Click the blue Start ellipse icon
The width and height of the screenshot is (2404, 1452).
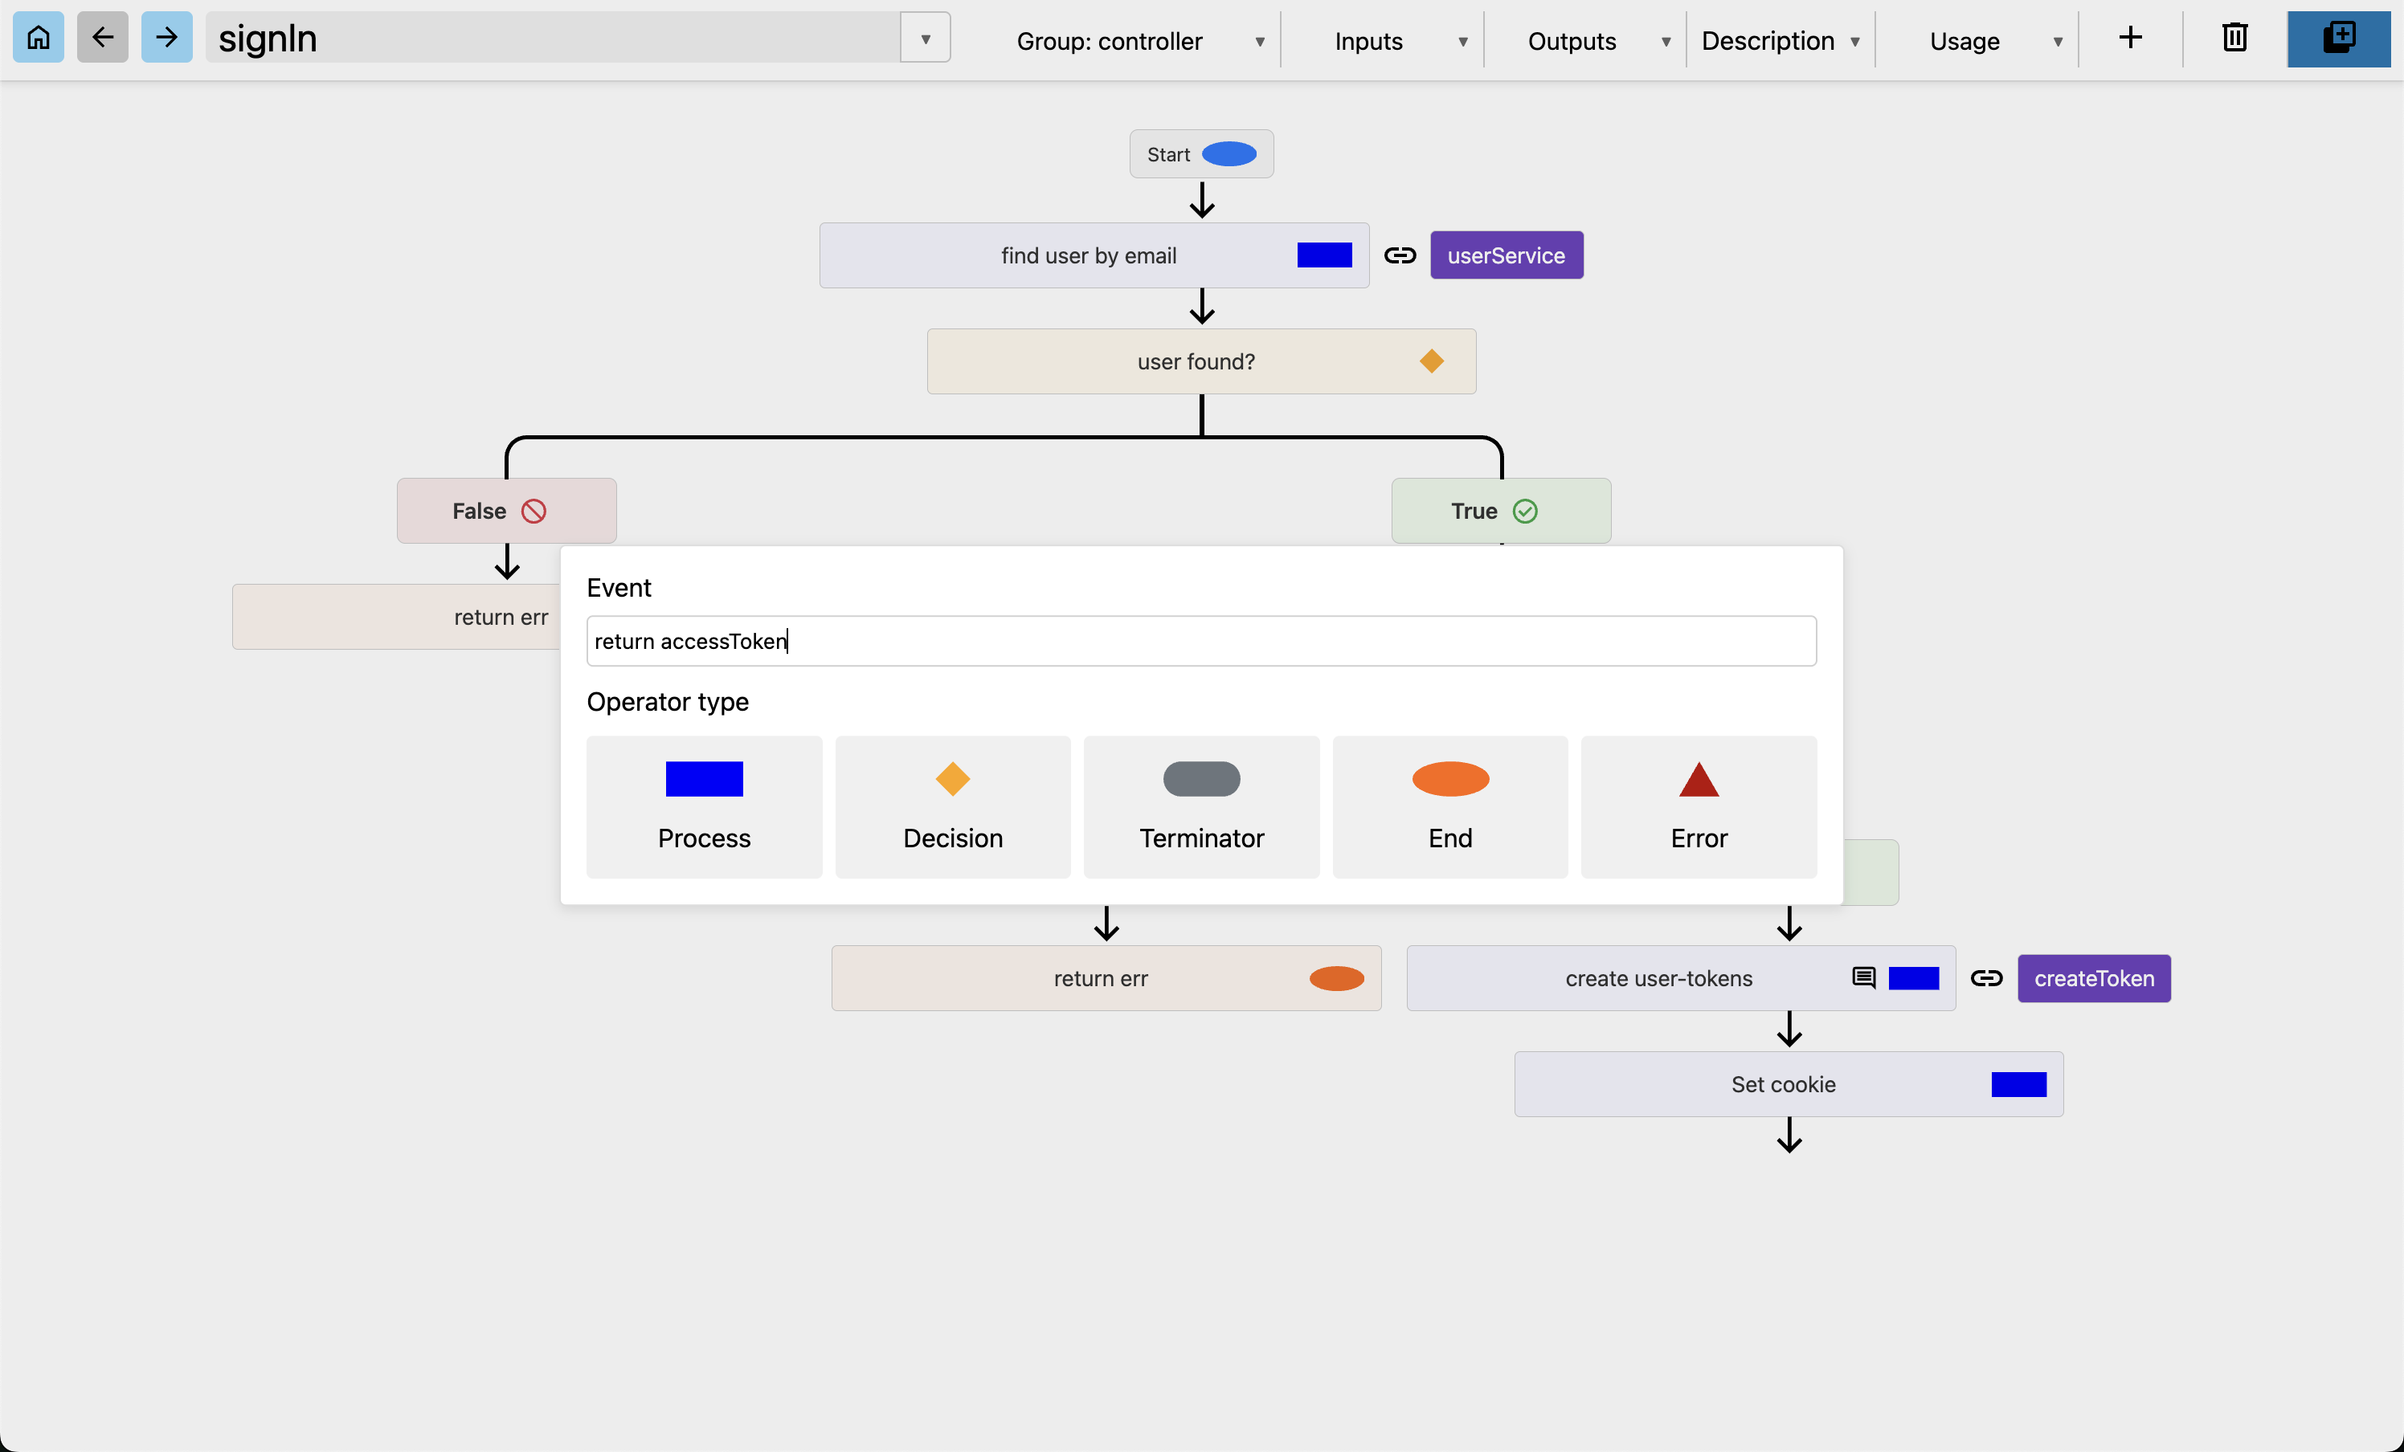pos(1229,154)
